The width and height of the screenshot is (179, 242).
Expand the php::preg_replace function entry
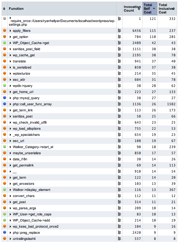tap(10, 233)
